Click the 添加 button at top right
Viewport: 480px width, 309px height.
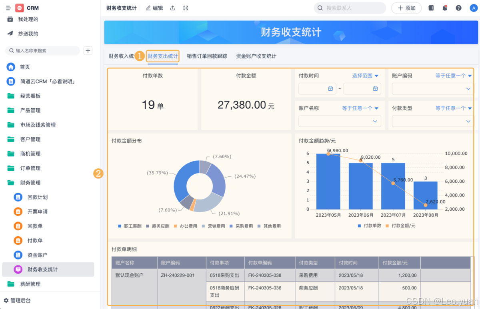pyautogui.click(x=406, y=8)
